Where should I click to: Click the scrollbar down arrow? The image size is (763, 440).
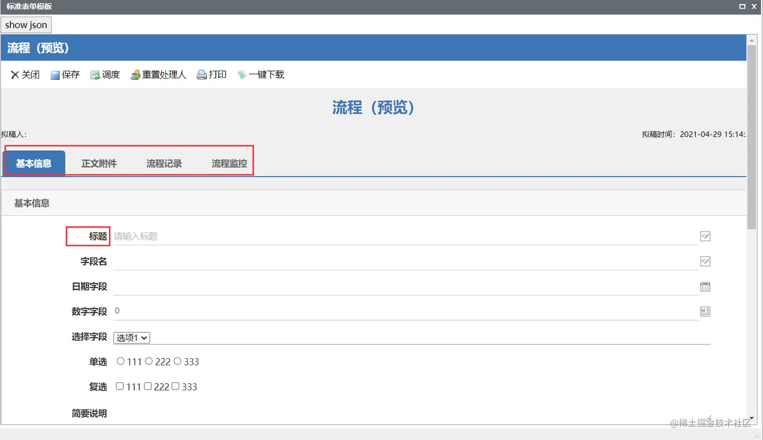click(751, 419)
